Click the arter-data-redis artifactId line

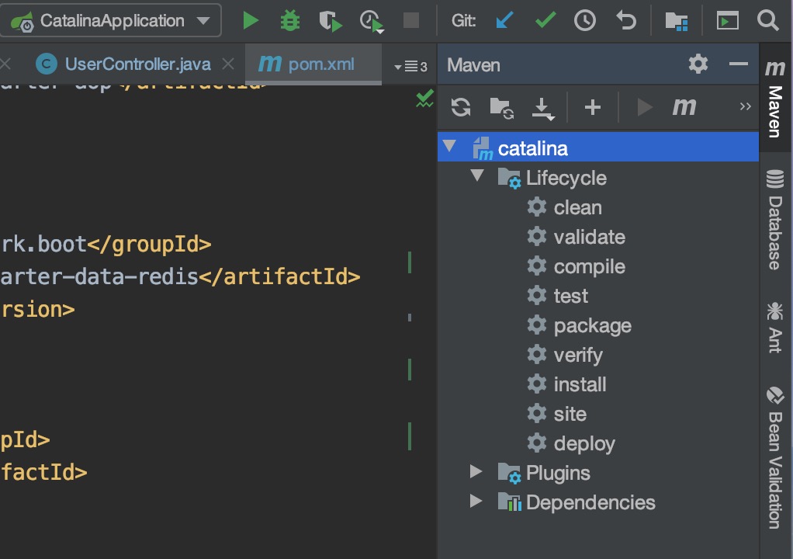click(x=180, y=276)
